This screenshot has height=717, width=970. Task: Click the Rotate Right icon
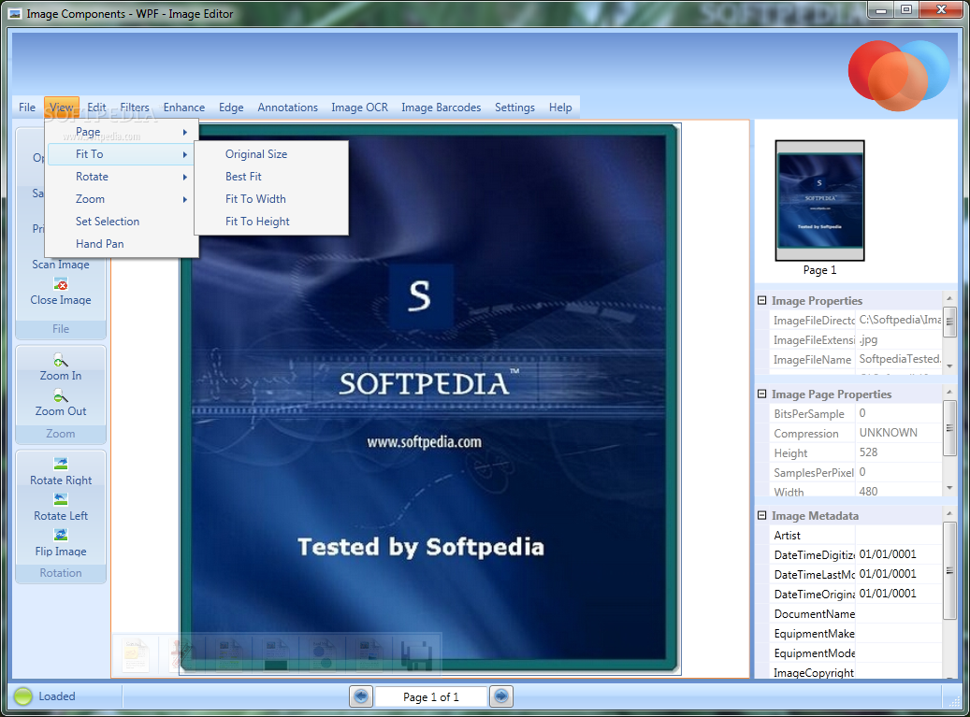click(x=61, y=464)
